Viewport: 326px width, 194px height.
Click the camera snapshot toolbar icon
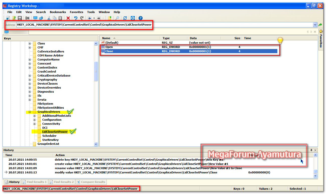[x=28, y=18]
